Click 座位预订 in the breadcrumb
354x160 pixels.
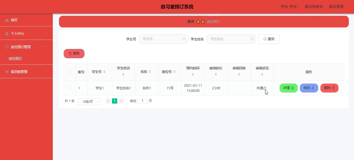coord(214,22)
